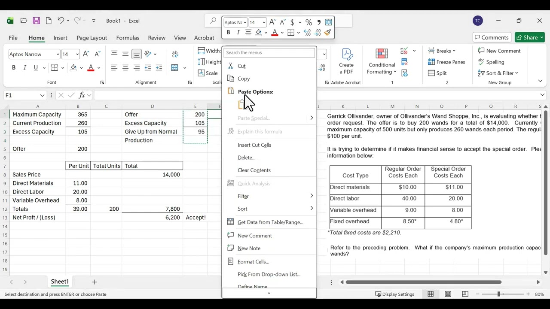Increase indent in the Alignment group

159,68
